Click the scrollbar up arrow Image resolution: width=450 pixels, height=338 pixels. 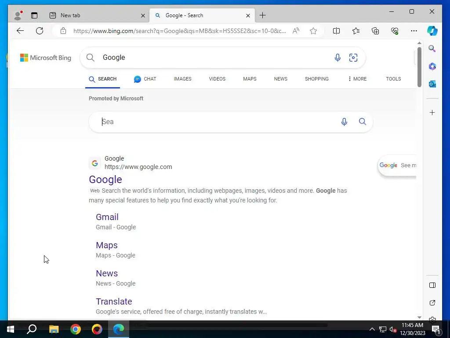(x=419, y=43)
